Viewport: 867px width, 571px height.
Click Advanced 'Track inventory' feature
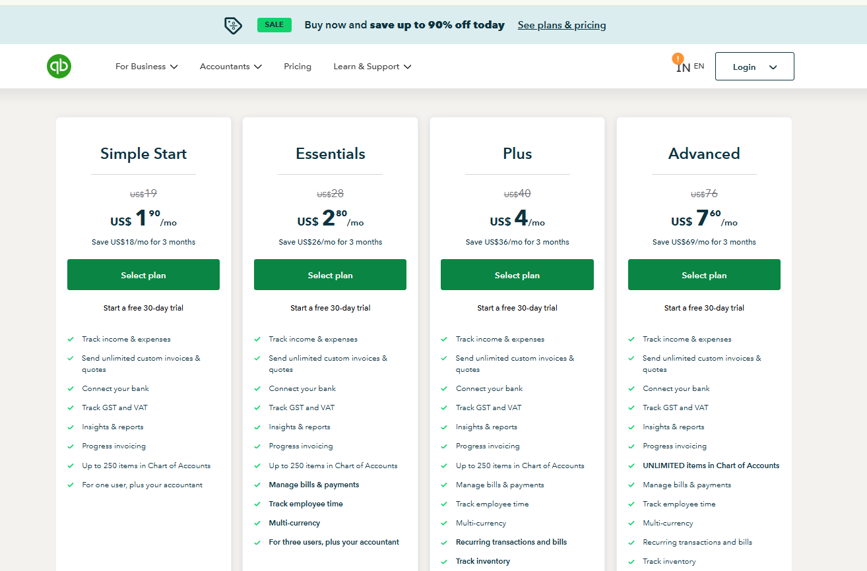click(x=670, y=561)
